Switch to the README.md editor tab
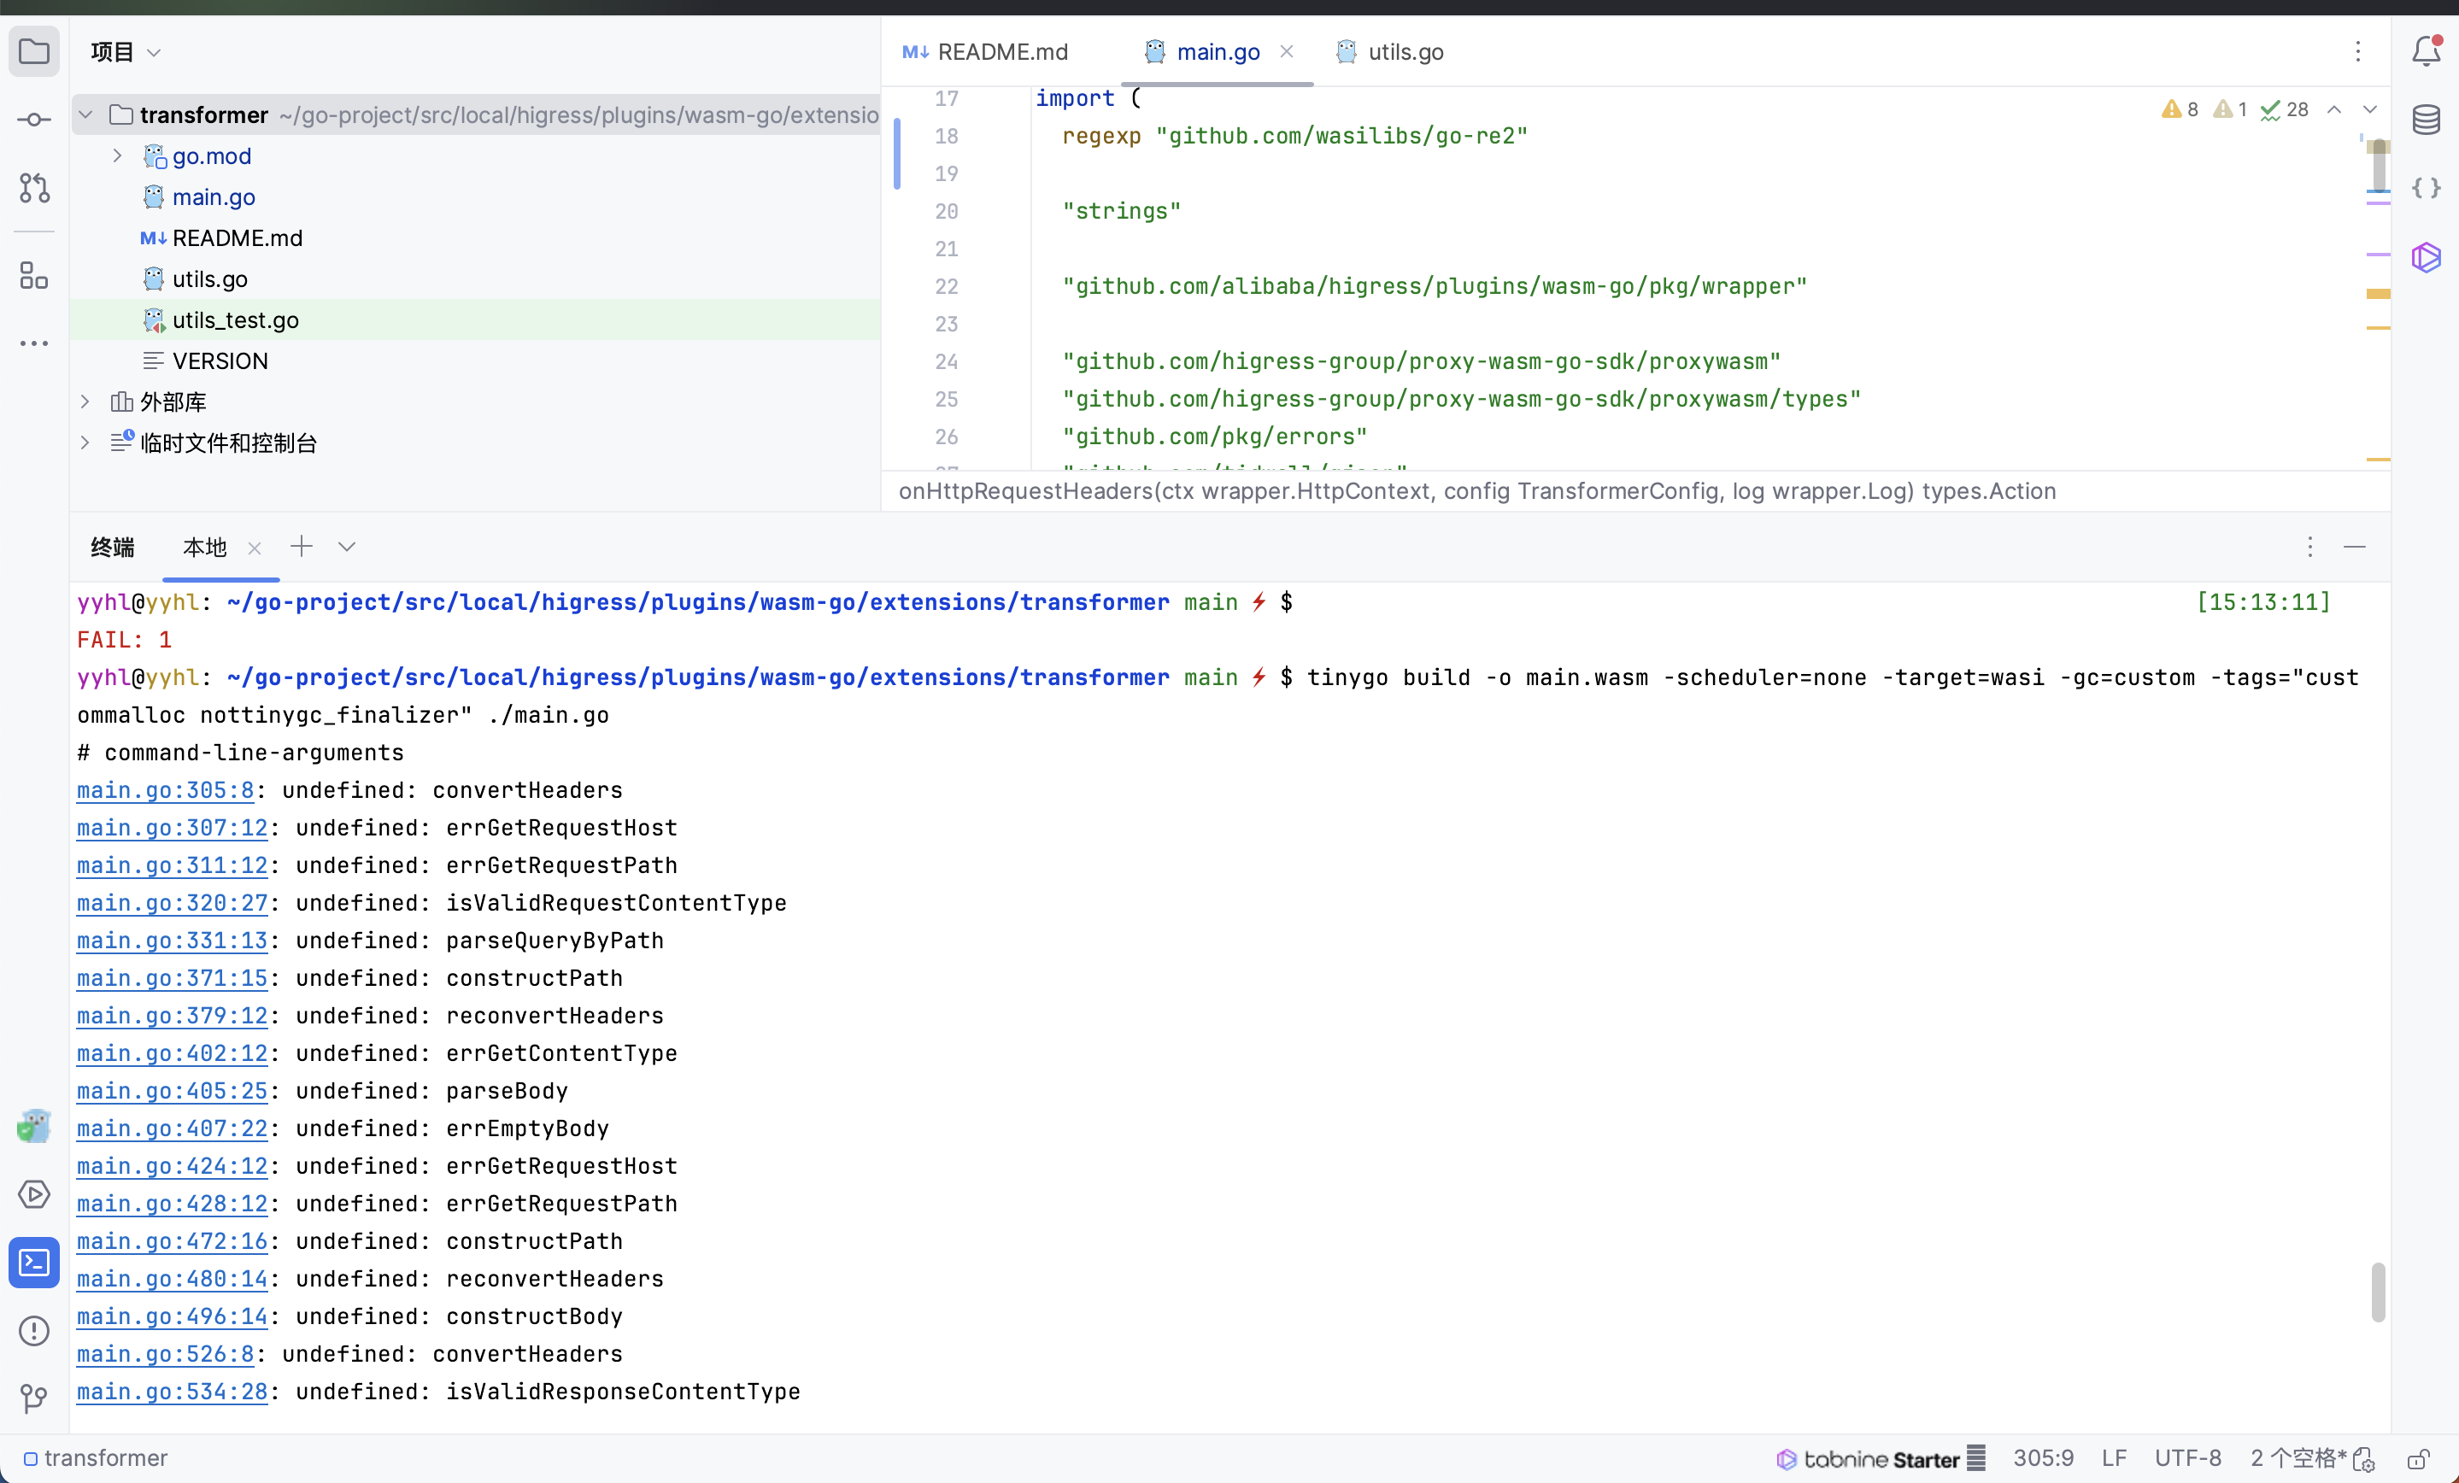The width and height of the screenshot is (2459, 1483). (x=1001, y=52)
